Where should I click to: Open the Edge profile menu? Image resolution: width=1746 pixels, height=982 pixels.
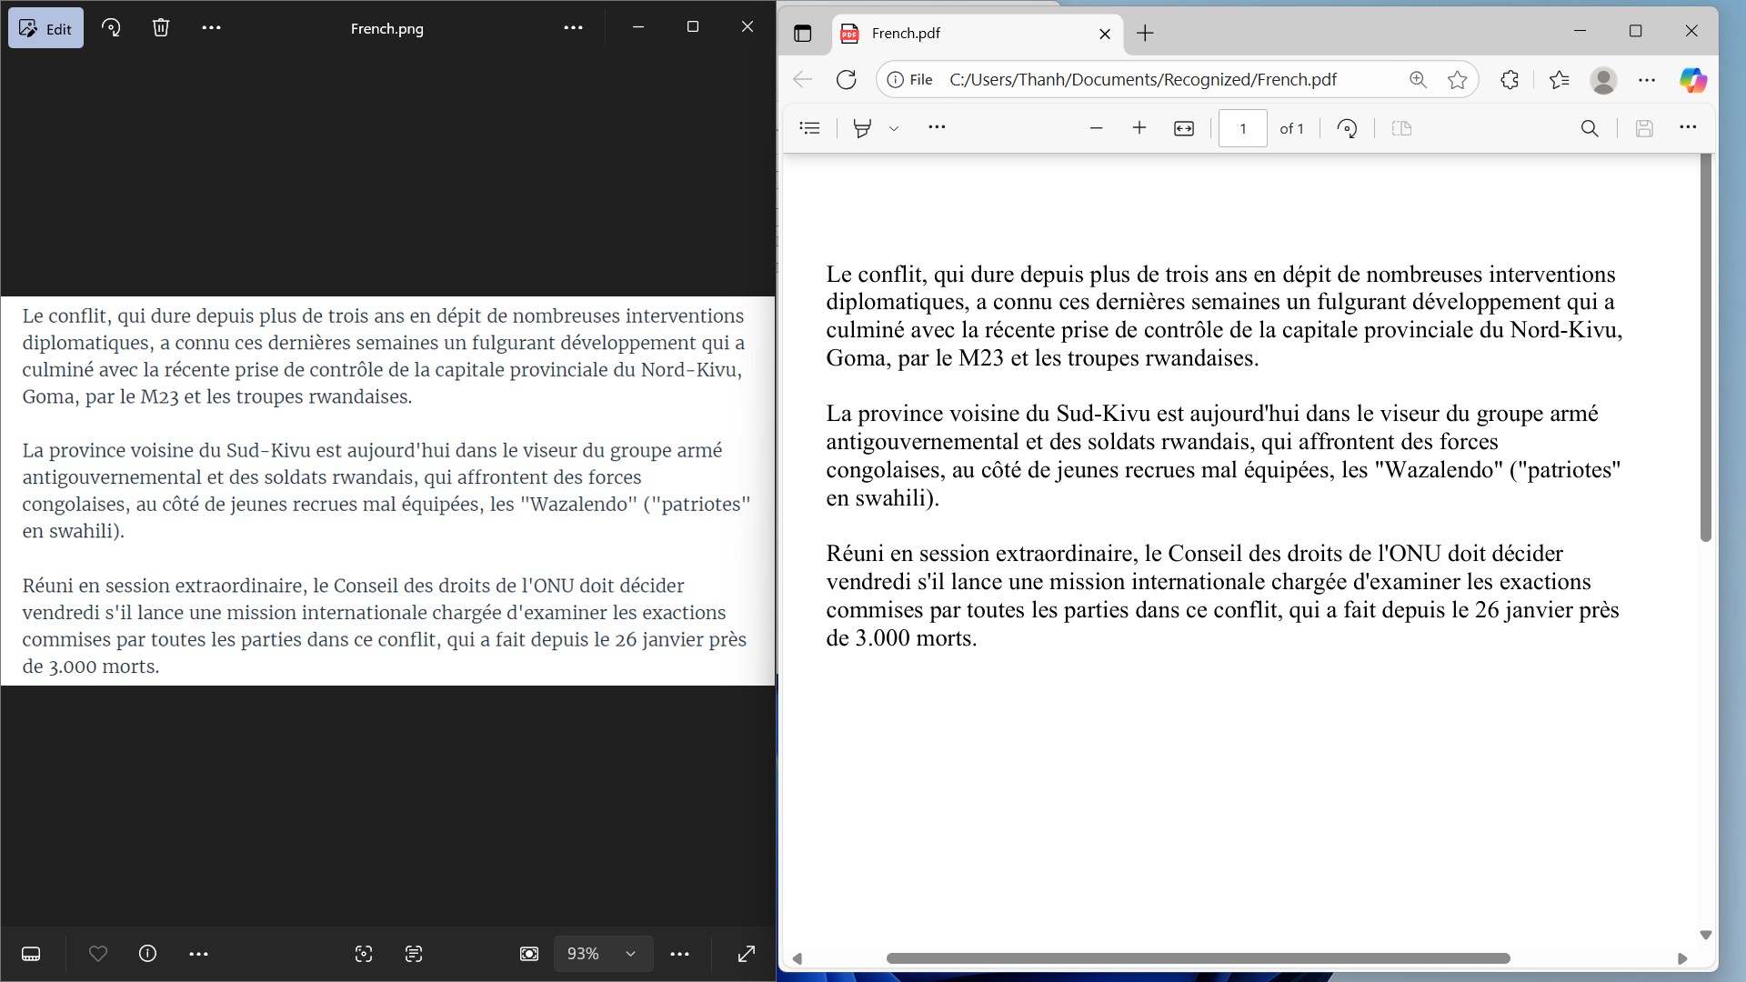click(1603, 80)
